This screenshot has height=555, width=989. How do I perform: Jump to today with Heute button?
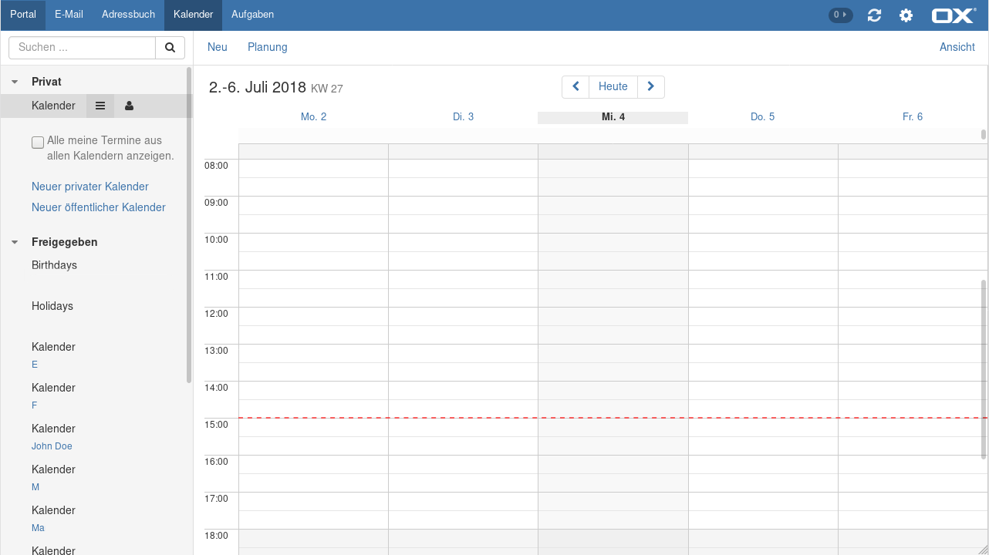point(613,87)
